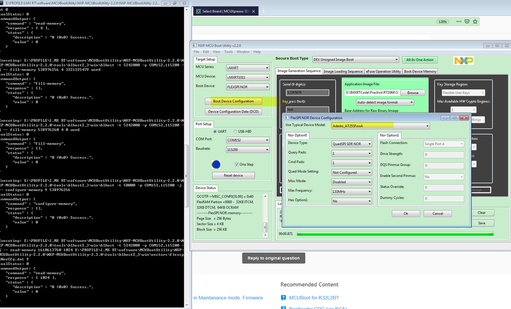This screenshot has height=309, width=511.
Task: Switch to the eFuse Operation Utility tab
Action: click(x=383, y=72)
